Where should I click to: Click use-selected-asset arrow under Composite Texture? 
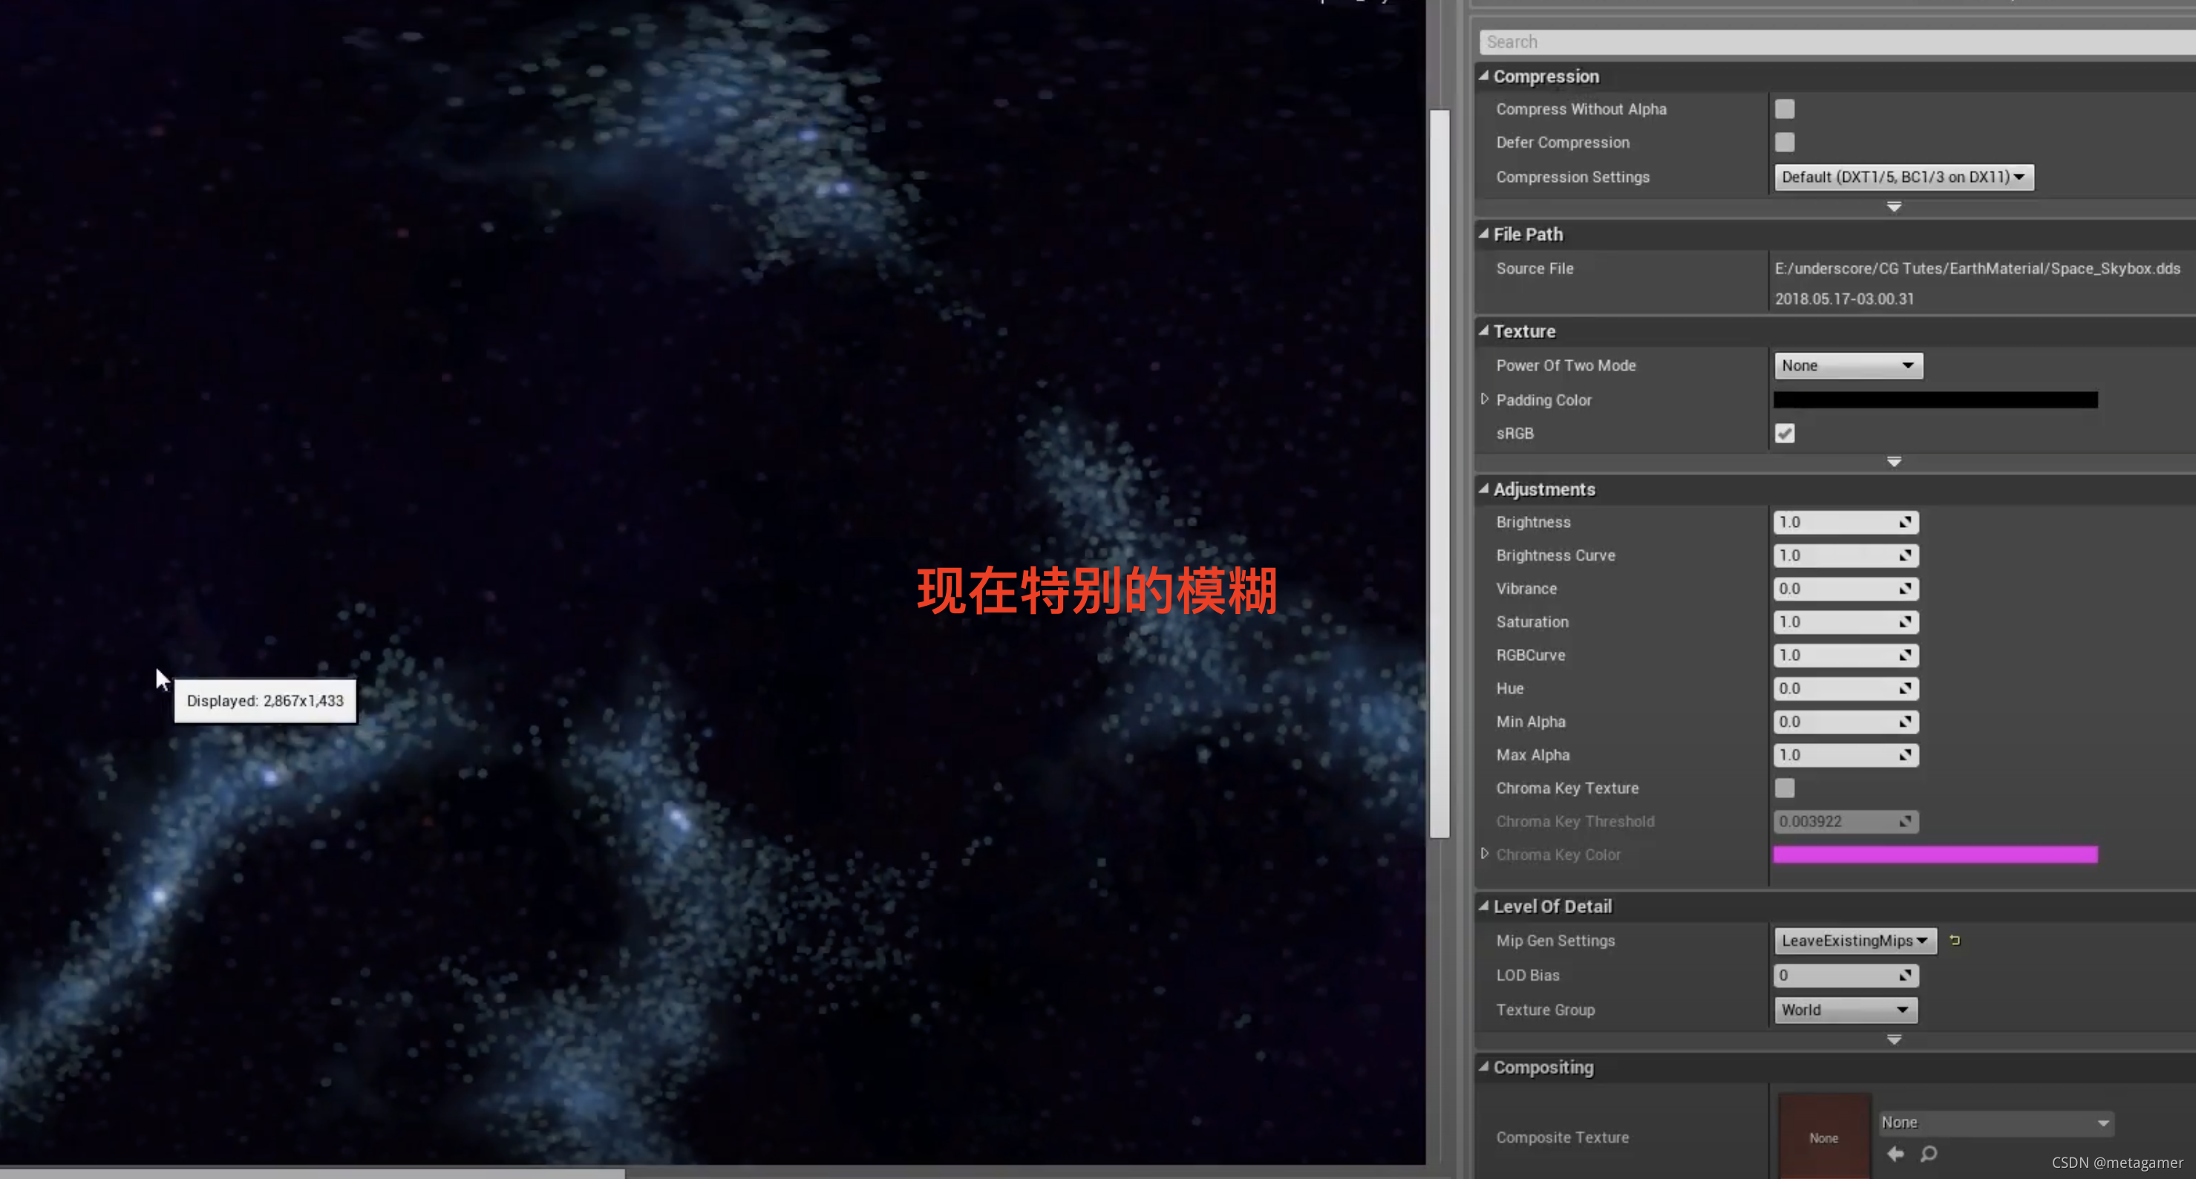[1895, 1154]
